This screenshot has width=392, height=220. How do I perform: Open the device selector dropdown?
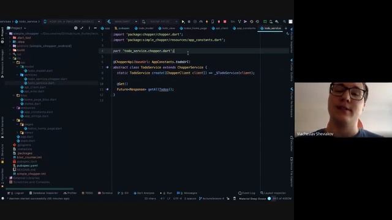pyautogui.click(x=72, y=22)
